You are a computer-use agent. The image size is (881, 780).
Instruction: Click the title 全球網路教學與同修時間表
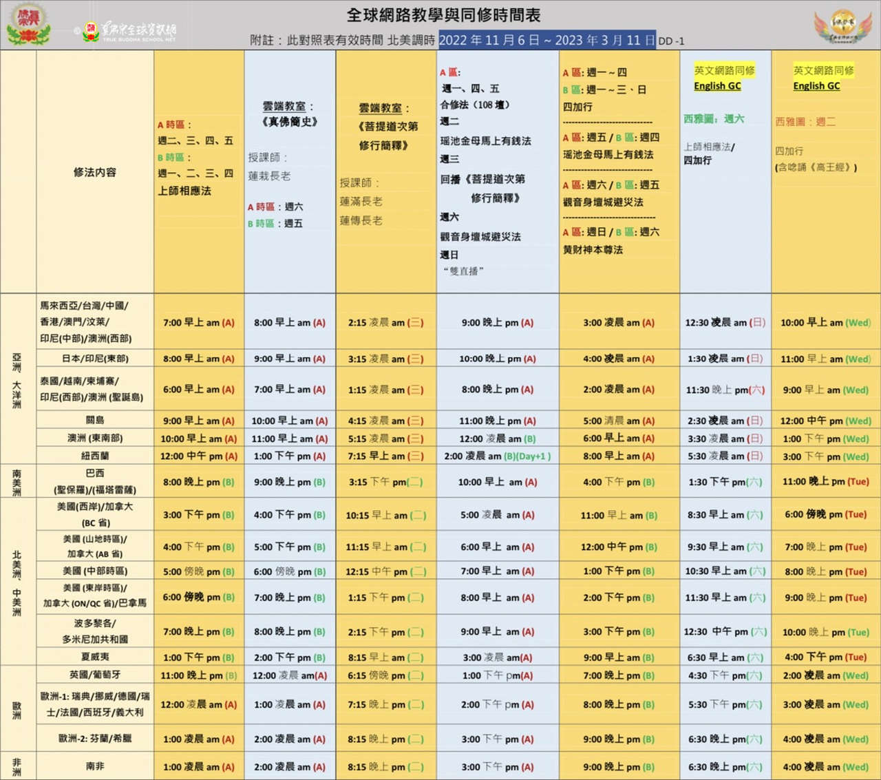tap(443, 15)
